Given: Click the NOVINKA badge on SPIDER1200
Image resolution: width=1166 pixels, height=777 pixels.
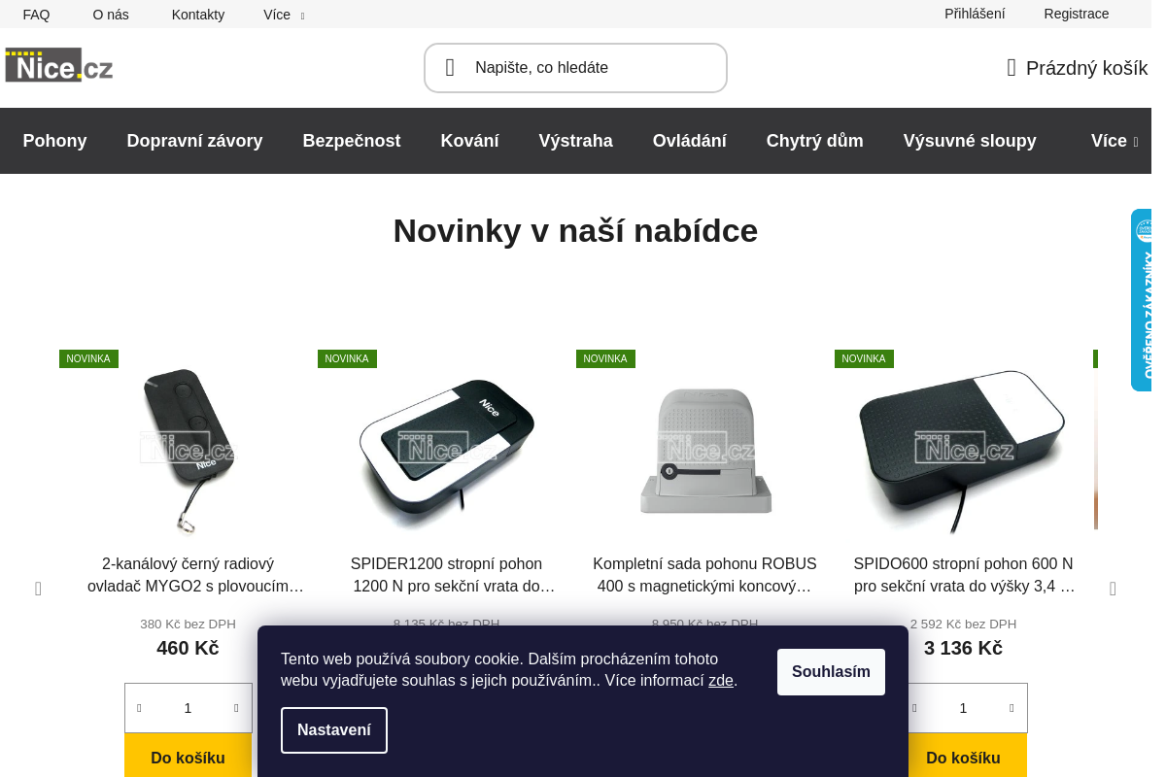Looking at the screenshot, I should tap(347, 358).
